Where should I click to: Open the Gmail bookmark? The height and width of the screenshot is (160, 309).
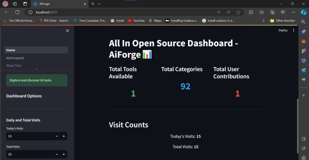117,21
